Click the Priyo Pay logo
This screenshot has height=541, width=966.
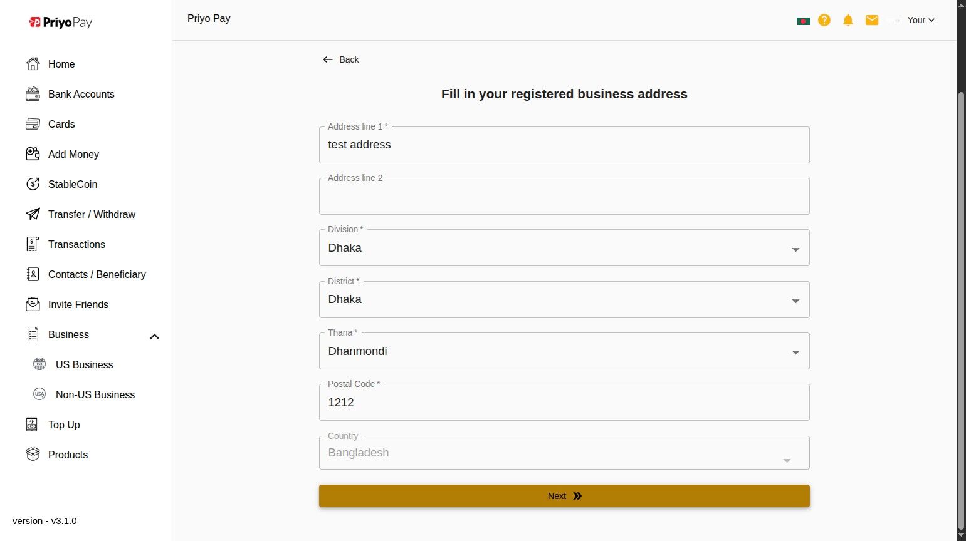point(61,23)
